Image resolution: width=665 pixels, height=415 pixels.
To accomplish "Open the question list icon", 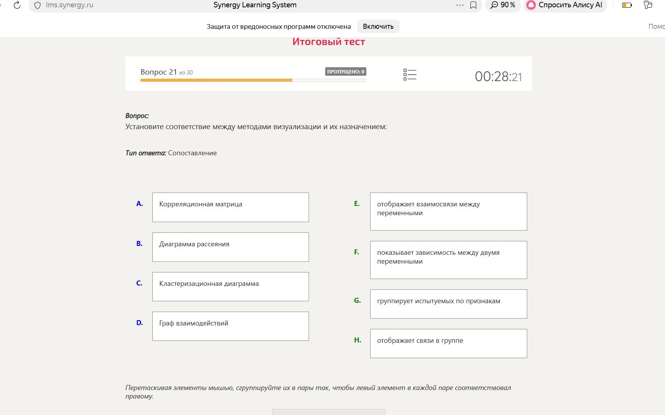I will (x=410, y=75).
